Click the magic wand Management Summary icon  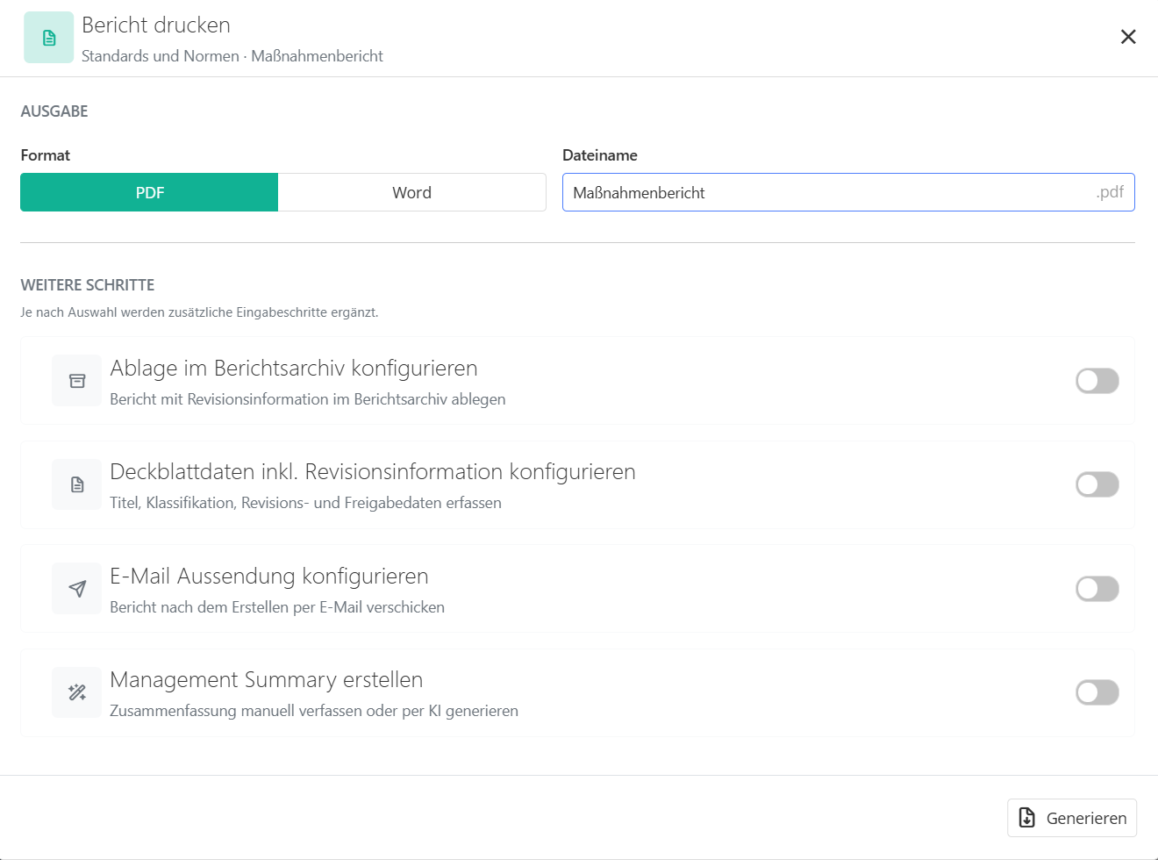[77, 692]
